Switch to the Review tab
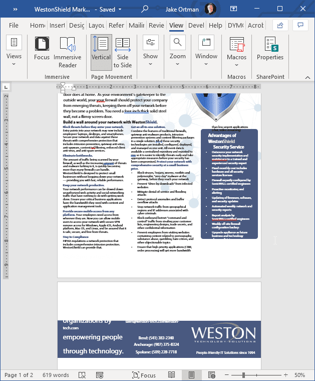315x381 pixels. [x=156, y=25]
